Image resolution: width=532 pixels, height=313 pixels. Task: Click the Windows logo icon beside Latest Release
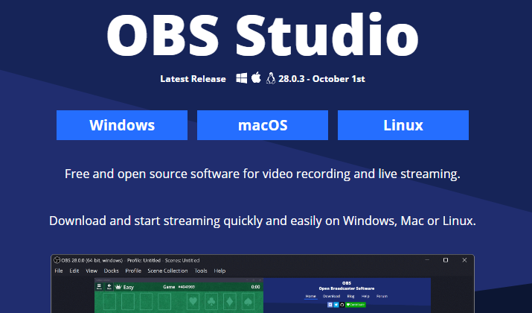[242, 78]
